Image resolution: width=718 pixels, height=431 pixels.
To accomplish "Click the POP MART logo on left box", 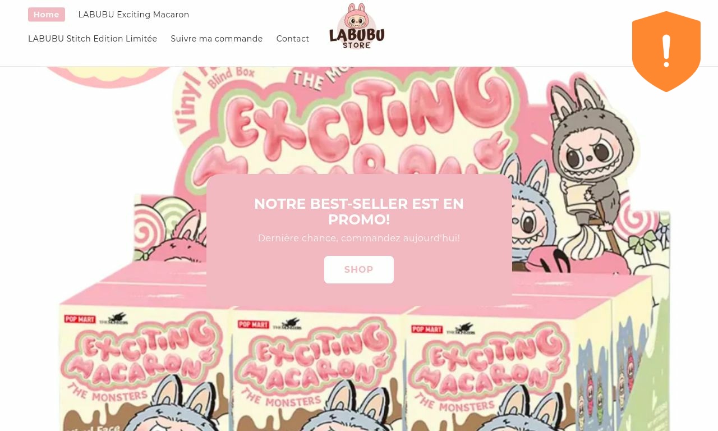I will pos(80,319).
